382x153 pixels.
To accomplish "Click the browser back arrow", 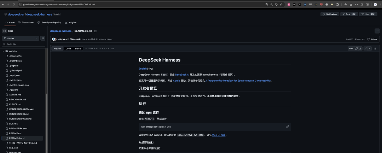I will pos(3,4).
